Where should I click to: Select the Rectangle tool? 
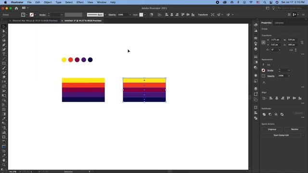(x=4, y=63)
